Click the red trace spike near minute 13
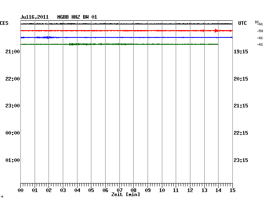 click(203, 31)
